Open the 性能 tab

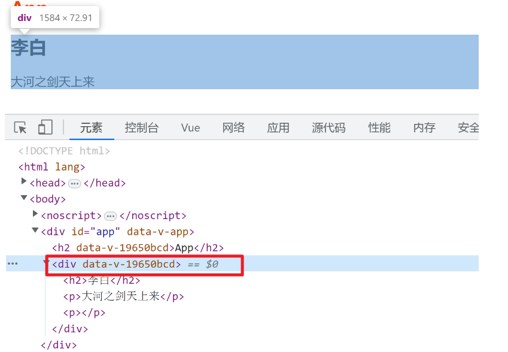coord(379,128)
